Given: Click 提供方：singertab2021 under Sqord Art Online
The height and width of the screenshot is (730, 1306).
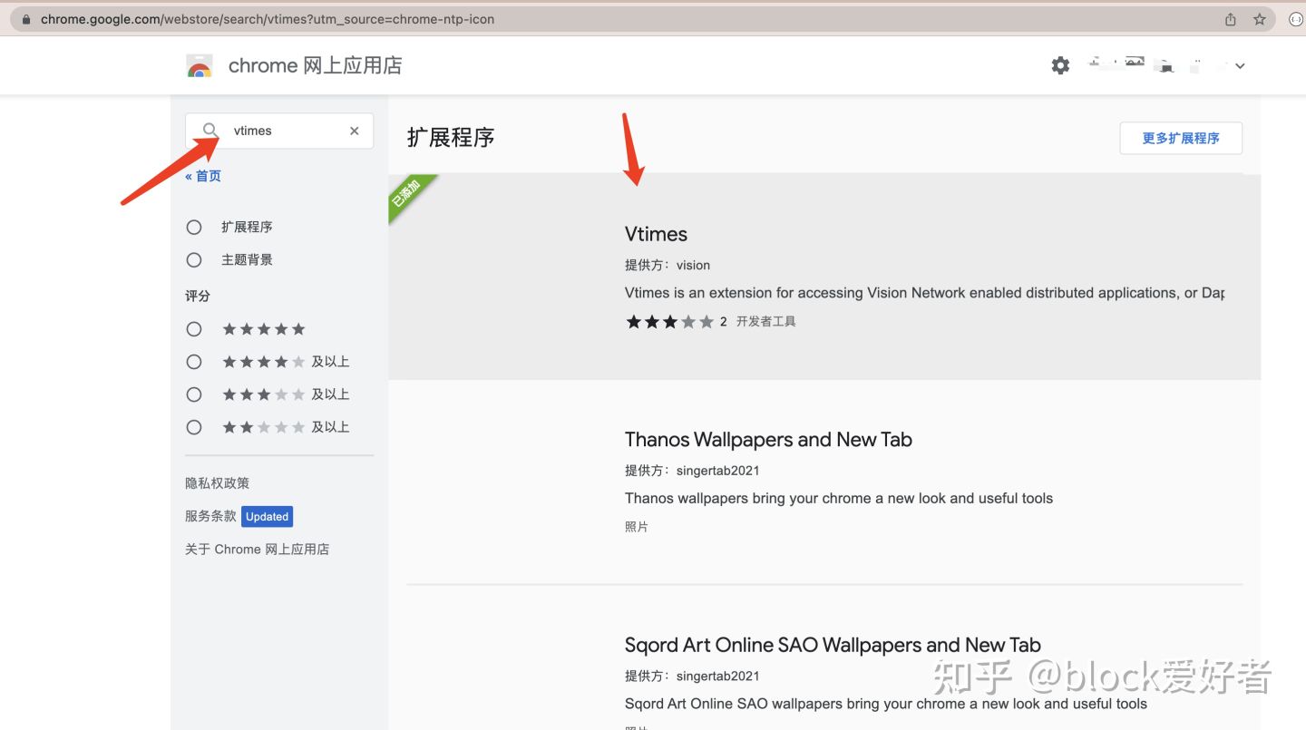Looking at the screenshot, I should pos(692,676).
